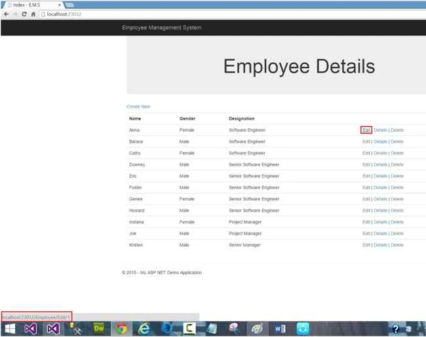This screenshot has width=426, height=337.
Task: Delete the Howard employee row
Action: (x=397, y=210)
